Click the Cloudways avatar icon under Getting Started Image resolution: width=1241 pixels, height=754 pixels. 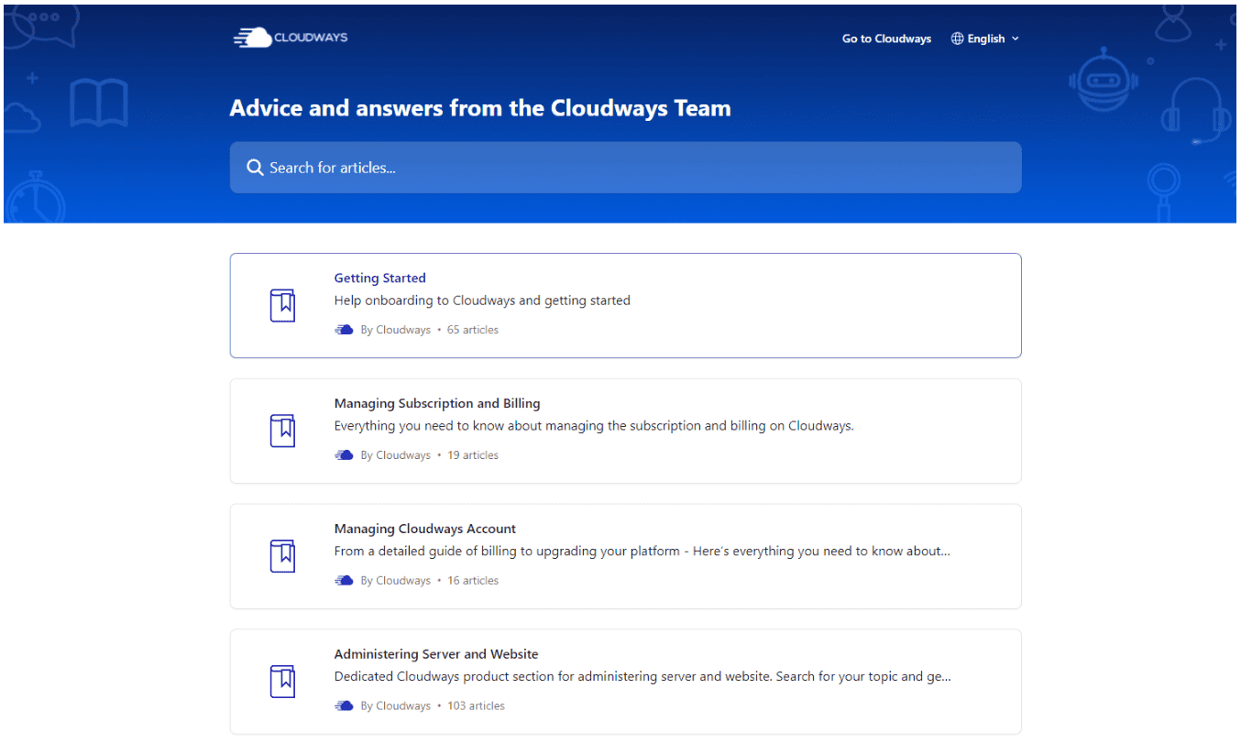344,330
